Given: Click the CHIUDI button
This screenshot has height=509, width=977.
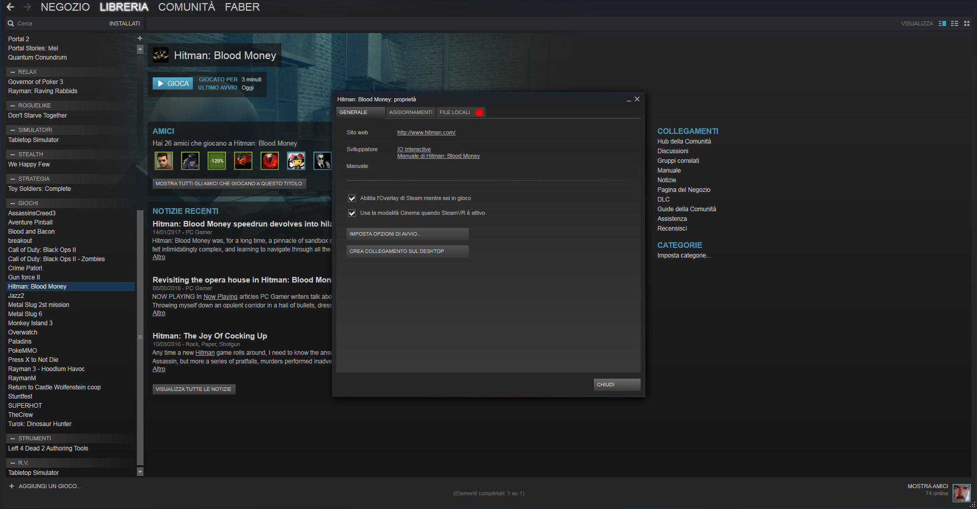Looking at the screenshot, I should click(x=617, y=385).
